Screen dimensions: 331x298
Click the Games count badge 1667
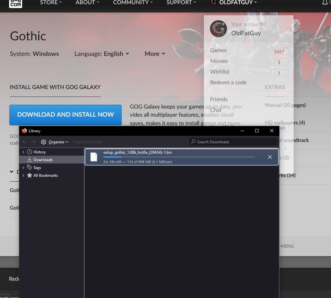(x=279, y=51)
